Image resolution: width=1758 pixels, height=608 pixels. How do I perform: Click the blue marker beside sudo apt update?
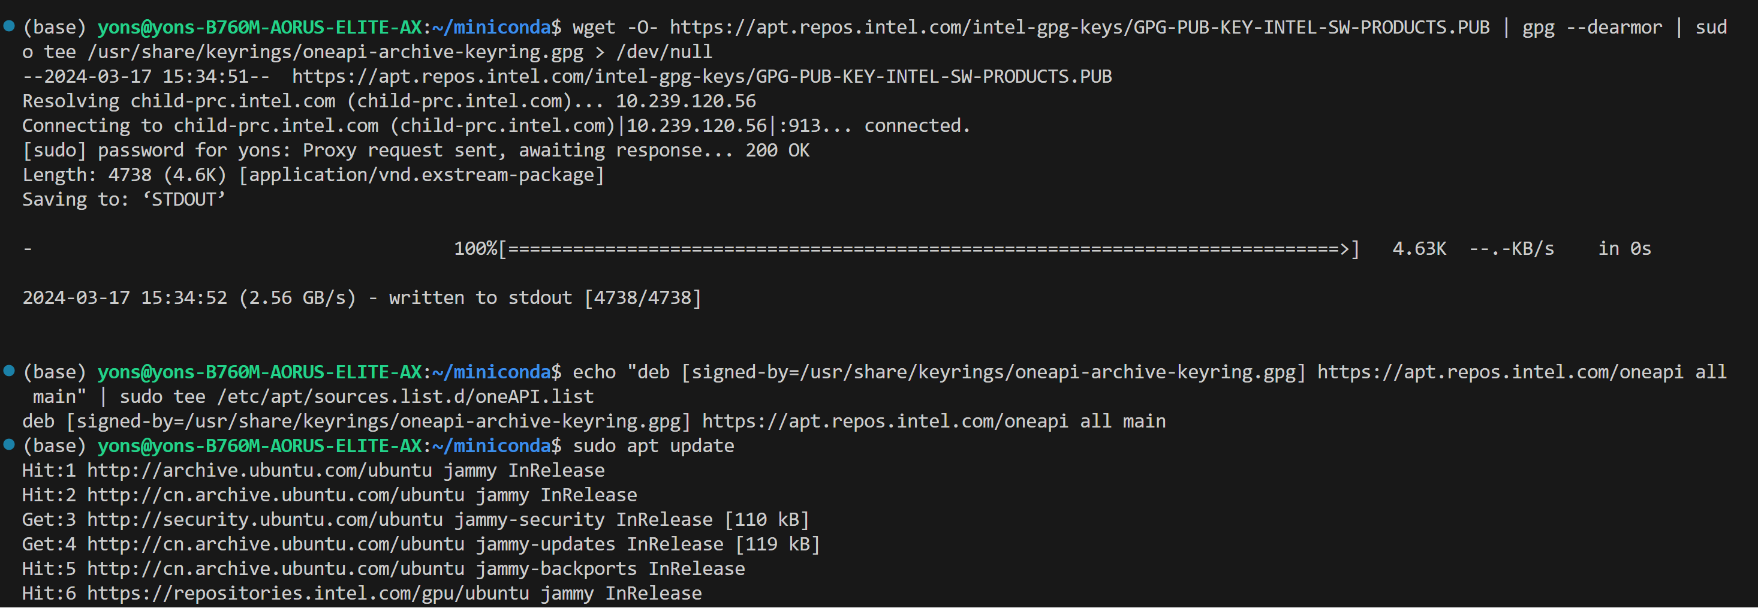[x=9, y=444]
